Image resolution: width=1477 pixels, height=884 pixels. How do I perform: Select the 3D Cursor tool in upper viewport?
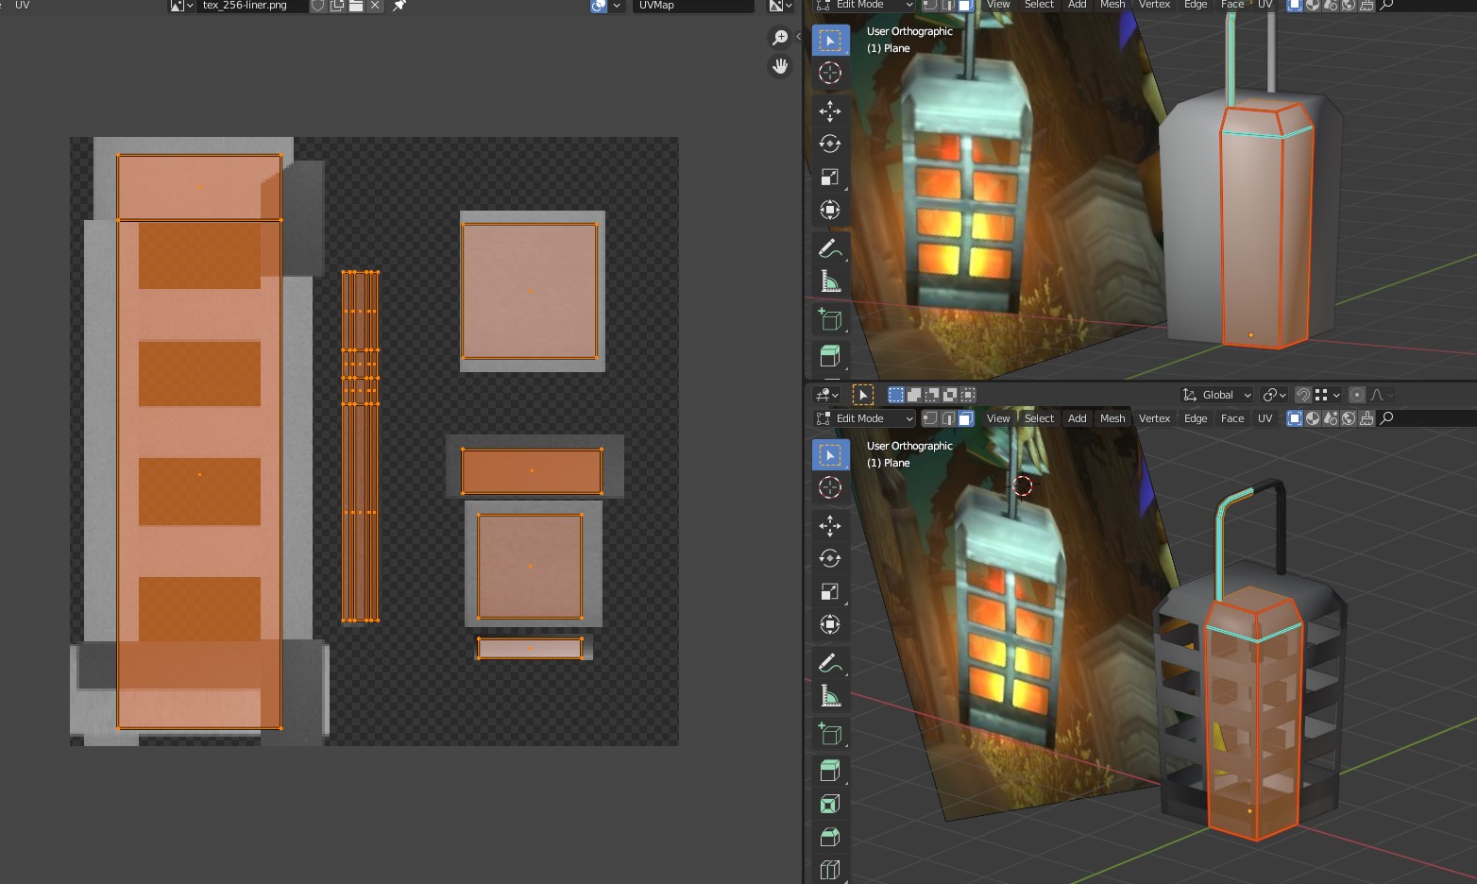tap(830, 73)
